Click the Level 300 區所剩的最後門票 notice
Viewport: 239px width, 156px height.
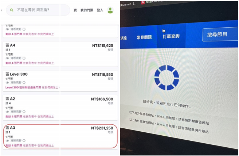32,87
